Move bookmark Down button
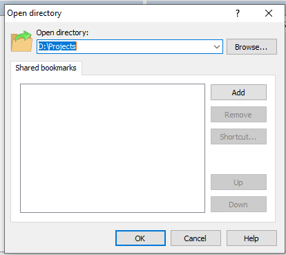The width and height of the screenshot is (286, 255). click(x=238, y=205)
